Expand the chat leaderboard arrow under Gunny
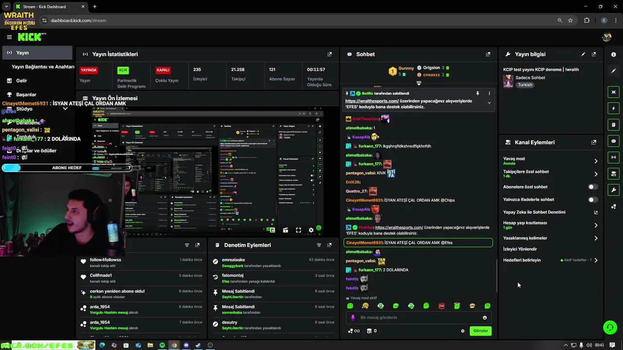This screenshot has height=350, width=623. pos(419,83)
